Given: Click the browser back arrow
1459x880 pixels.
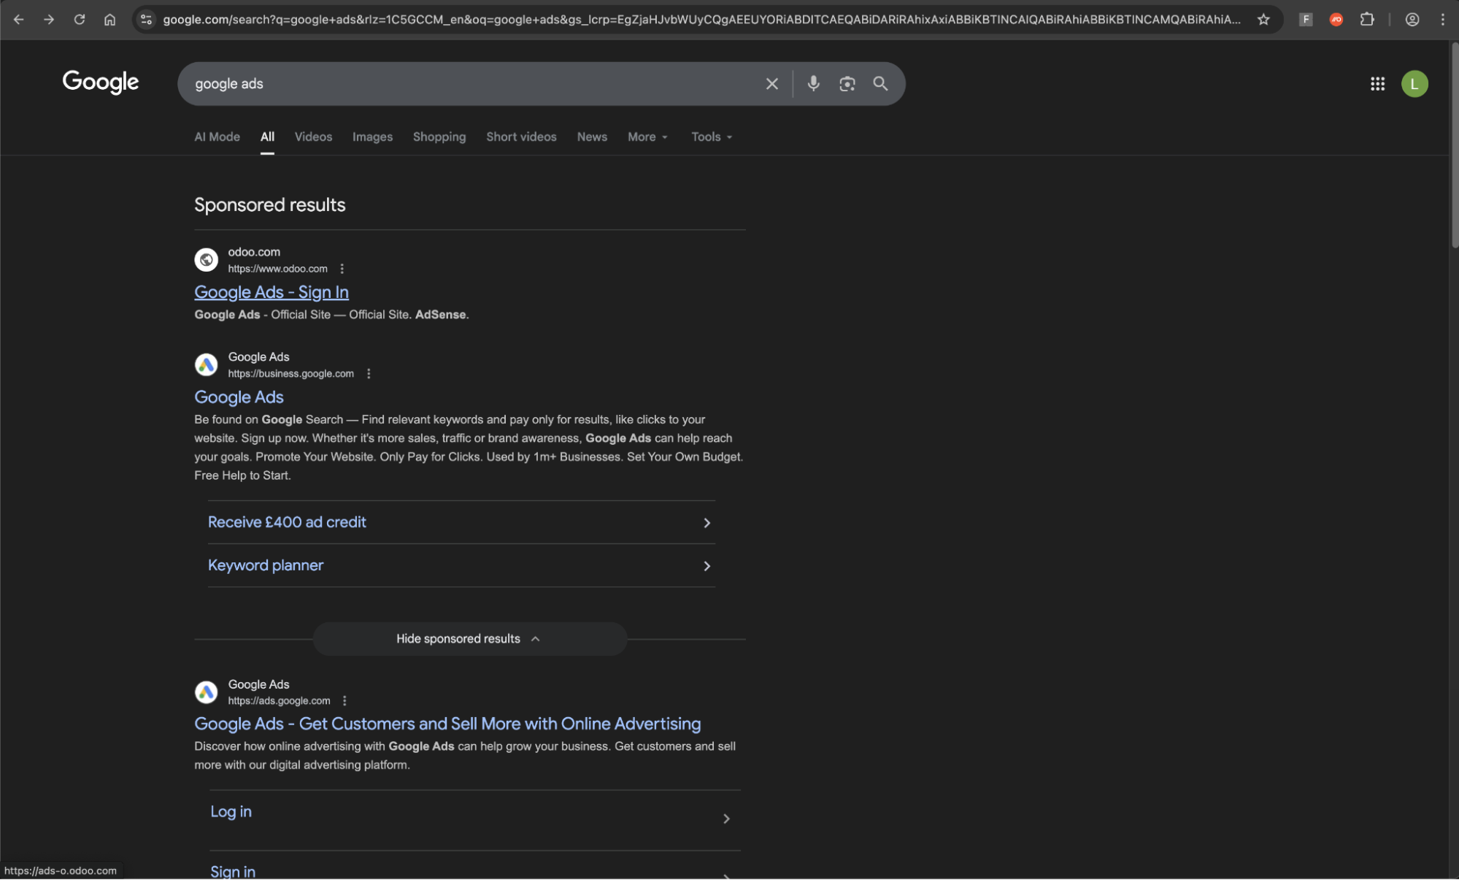Looking at the screenshot, I should pyautogui.click(x=19, y=19).
